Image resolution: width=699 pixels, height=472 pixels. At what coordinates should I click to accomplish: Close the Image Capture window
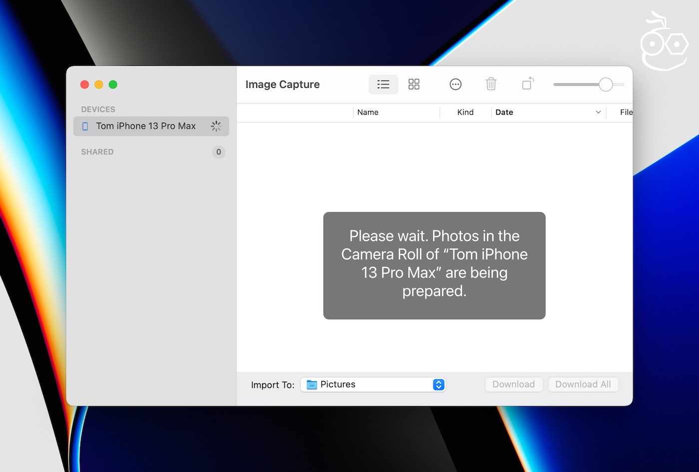[85, 84]
